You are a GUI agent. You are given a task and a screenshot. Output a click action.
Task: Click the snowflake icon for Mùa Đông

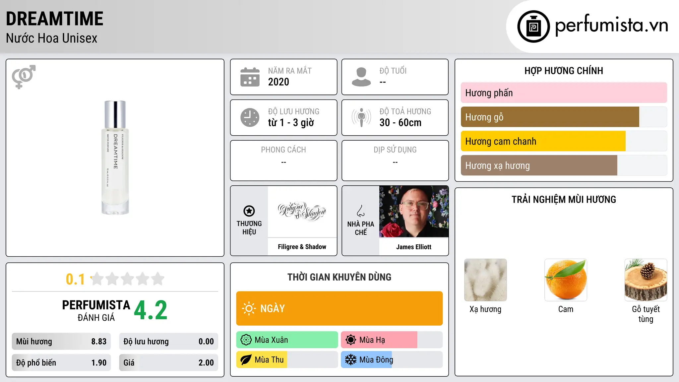(351, 360)
